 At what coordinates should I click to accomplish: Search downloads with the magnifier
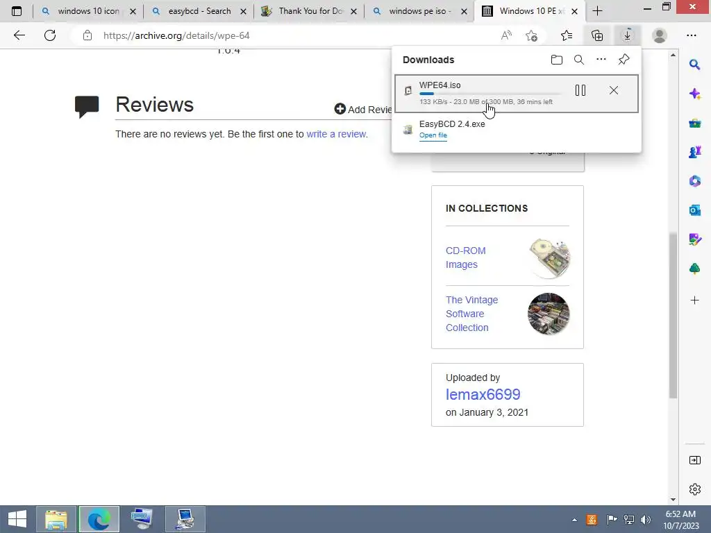tap(579, 60)
